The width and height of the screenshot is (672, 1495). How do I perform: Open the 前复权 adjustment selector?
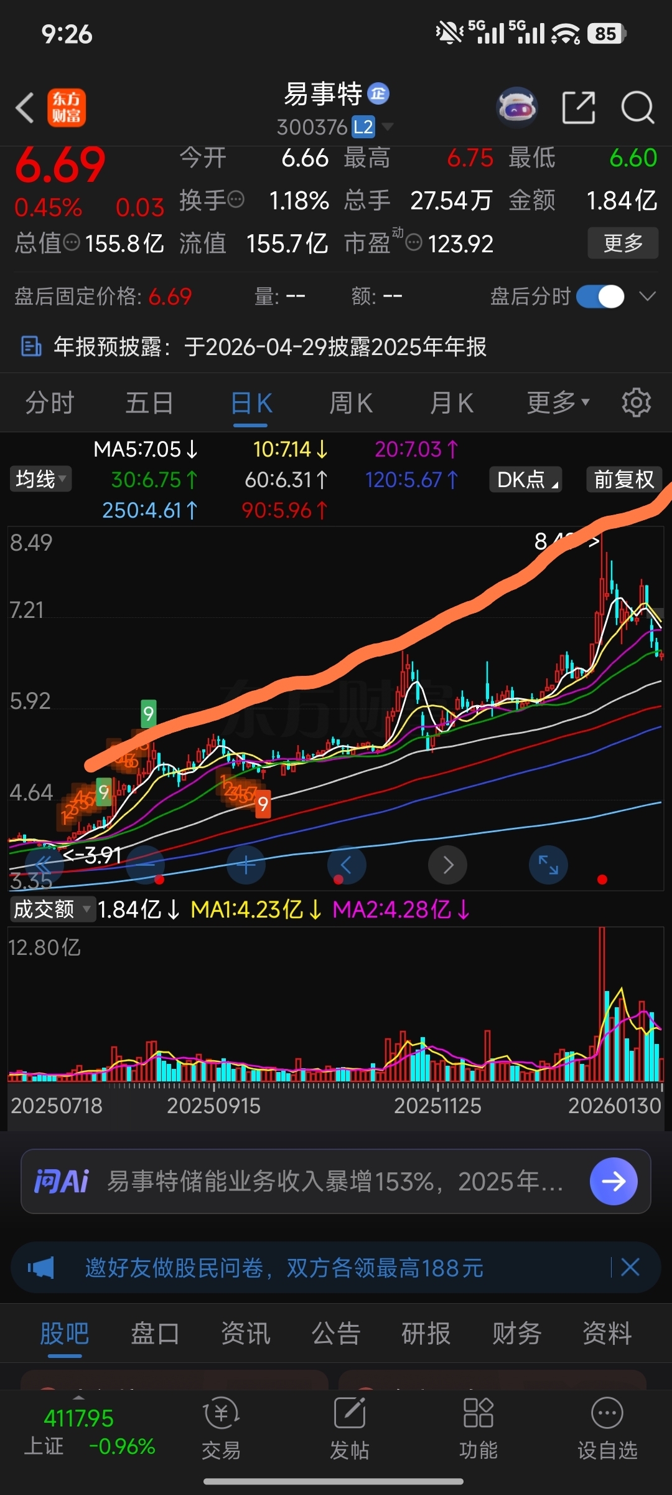(624, 479)
